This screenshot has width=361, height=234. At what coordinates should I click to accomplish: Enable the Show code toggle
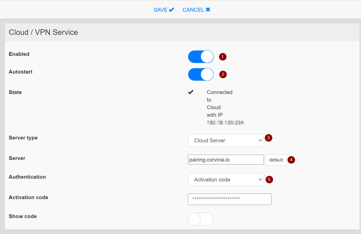(201, 219)
